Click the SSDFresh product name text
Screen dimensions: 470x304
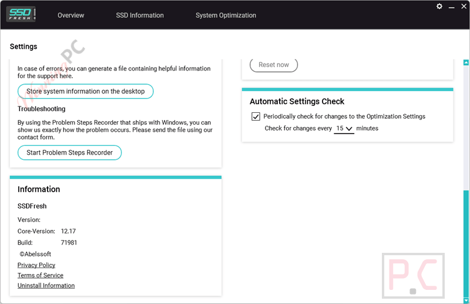point(32,206)
